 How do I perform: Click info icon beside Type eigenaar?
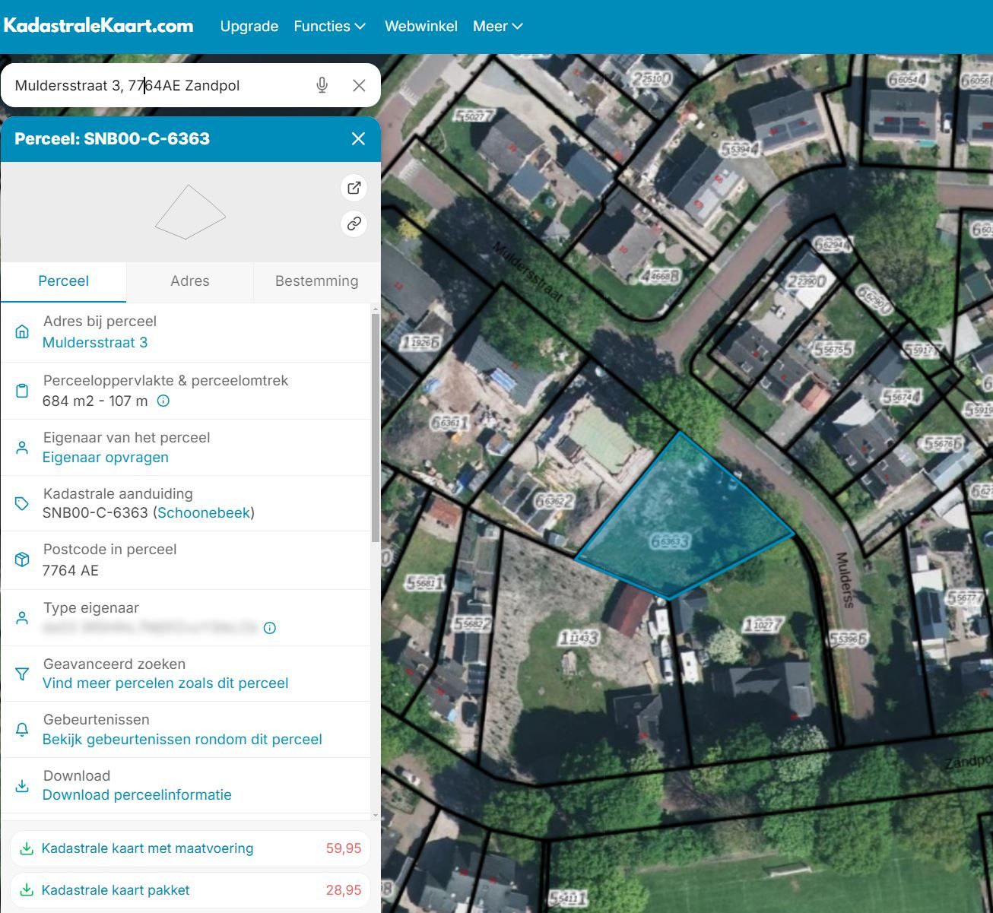click(x=269, y=628)
